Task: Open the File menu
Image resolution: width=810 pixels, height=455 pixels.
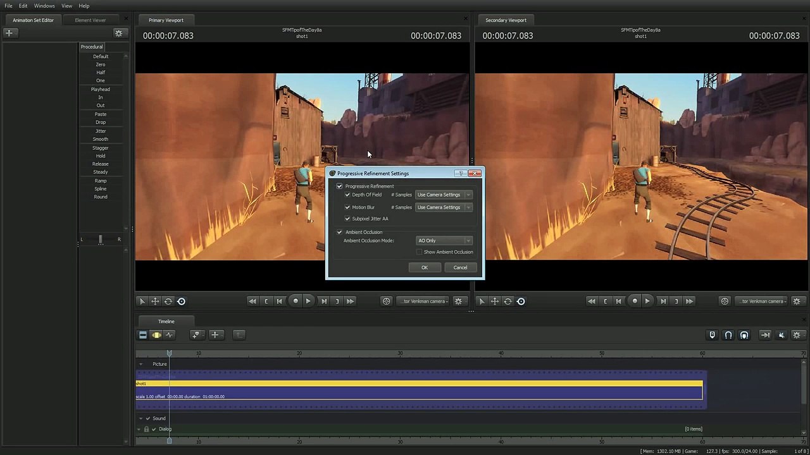Action: click(8, 6)
